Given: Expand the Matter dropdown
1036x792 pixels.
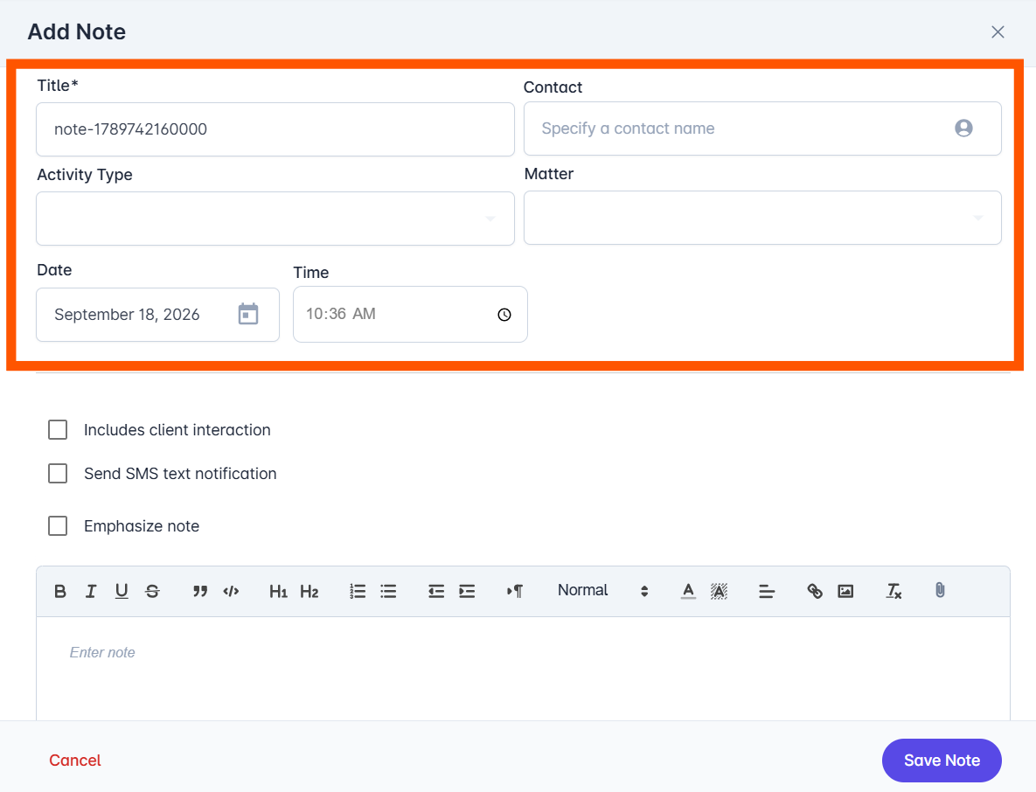Looking at the screenshot, I should click(762, 218).
